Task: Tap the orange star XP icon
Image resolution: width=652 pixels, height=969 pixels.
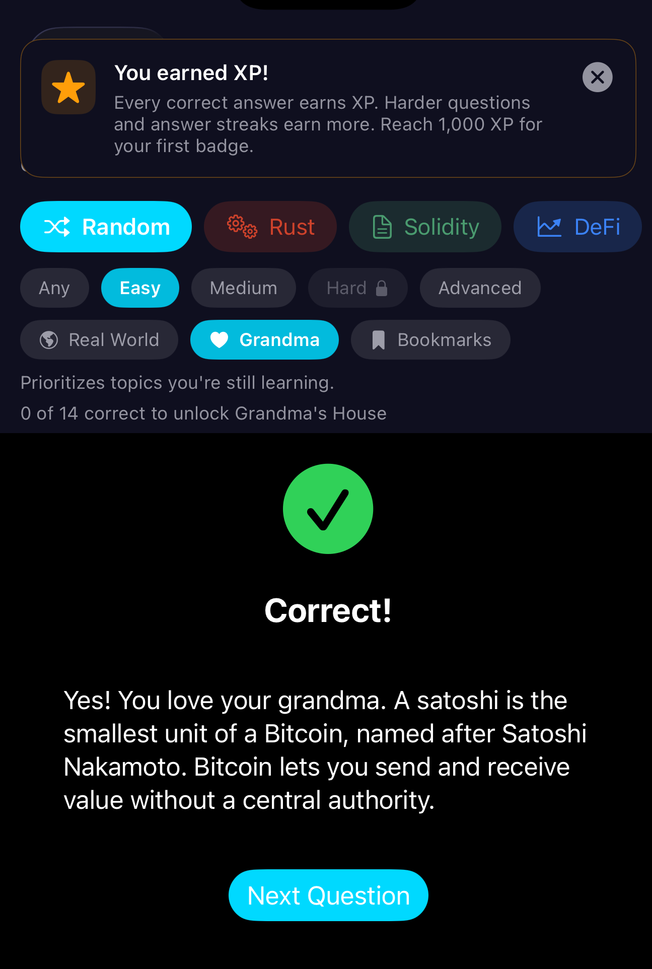Action: (68, 88)
